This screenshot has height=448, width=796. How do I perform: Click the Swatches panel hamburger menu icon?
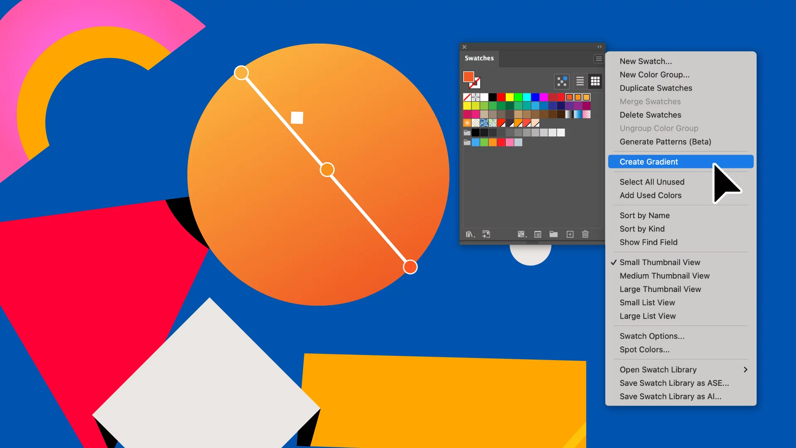point(599,59)
